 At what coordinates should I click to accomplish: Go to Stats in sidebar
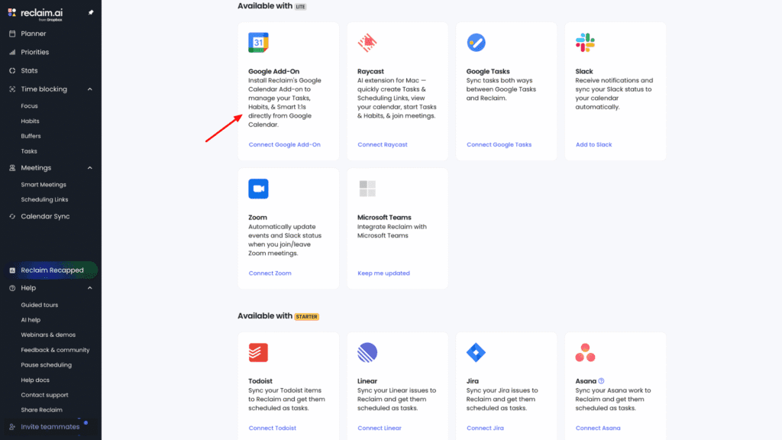pos(29,71)
